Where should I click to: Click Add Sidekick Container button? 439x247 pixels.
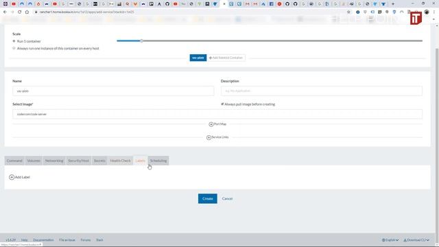pos(226,58)
